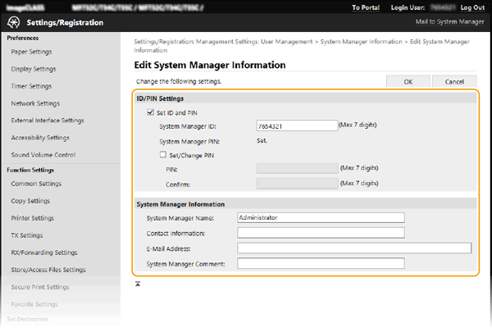The width and height of the screenshot is (492, 328).
Task: Navigate to RX/Forwarding Settings
Action: point(44,253)
